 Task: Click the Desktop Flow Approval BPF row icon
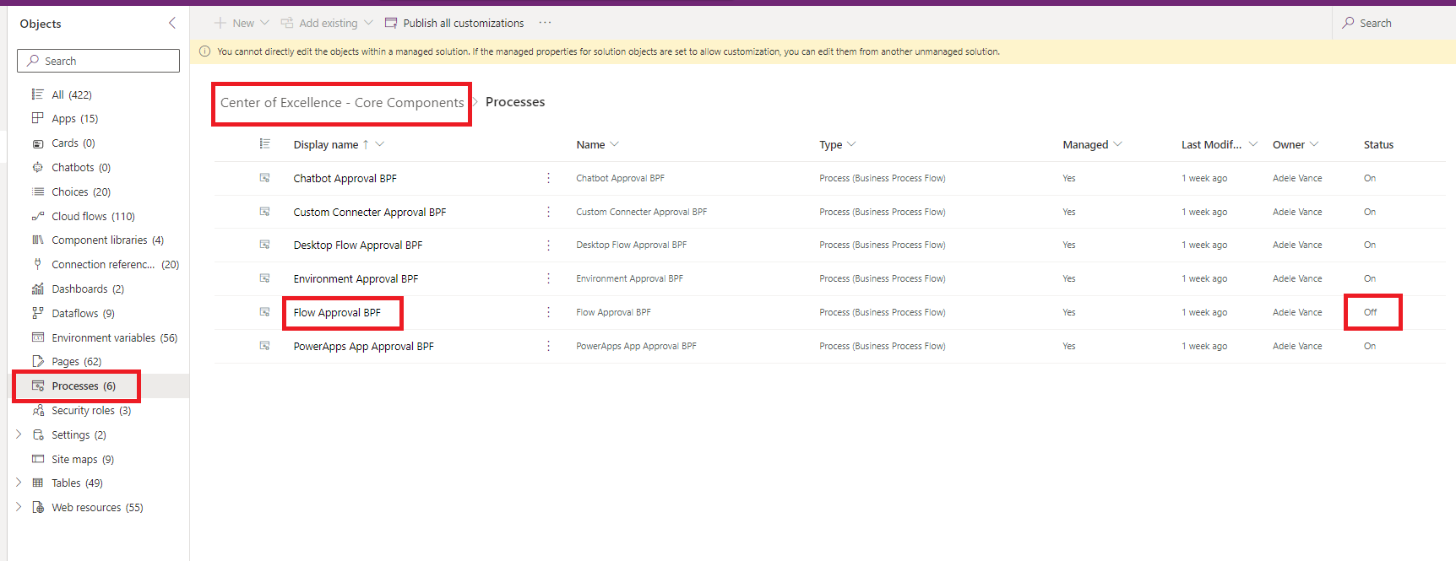(x=264, y=245)
